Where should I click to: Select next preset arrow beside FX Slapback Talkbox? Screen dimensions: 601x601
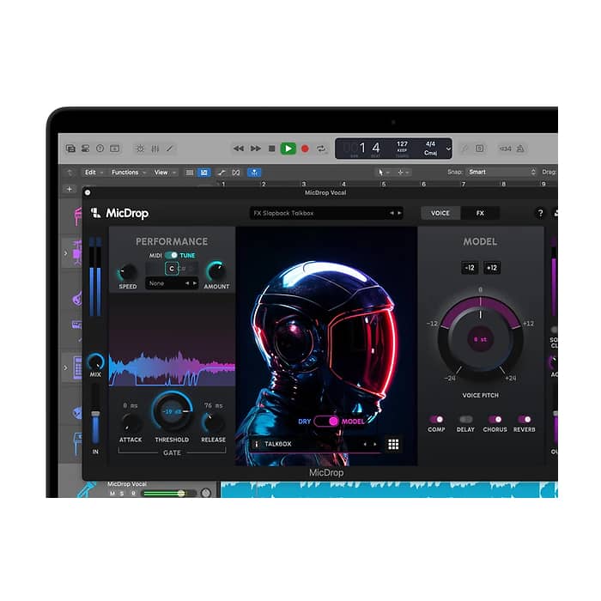click(399, 213)
